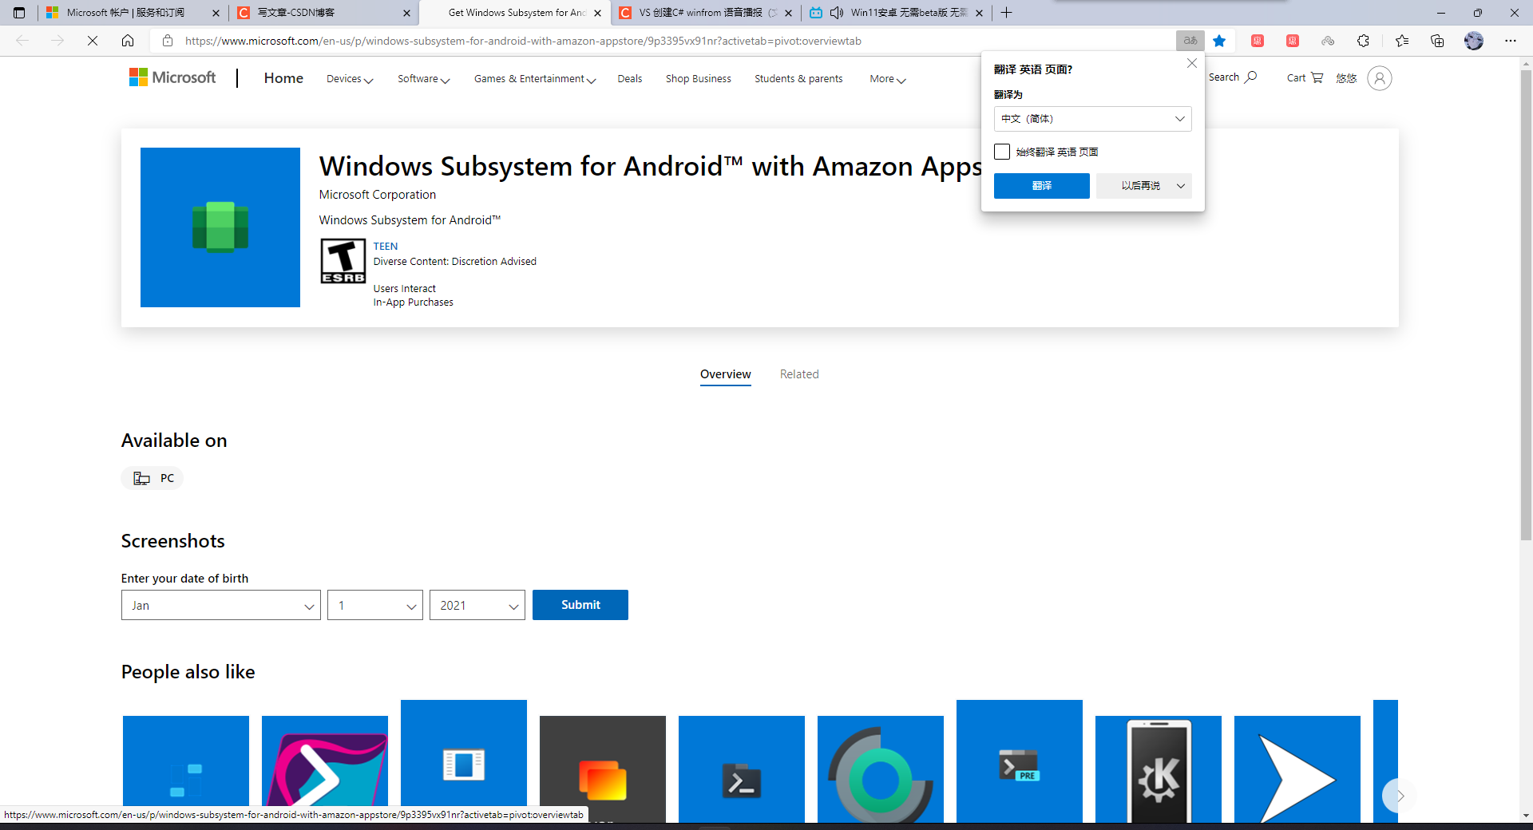1533x830 pixels.
Task: Show next apps in People also like
Action: pos(1399,796)
